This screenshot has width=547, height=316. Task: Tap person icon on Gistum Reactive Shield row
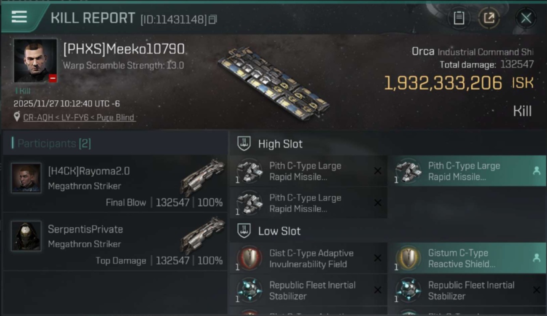point(536,258)
